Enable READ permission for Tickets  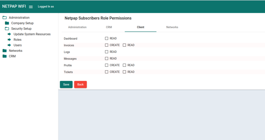pos(124,72)
